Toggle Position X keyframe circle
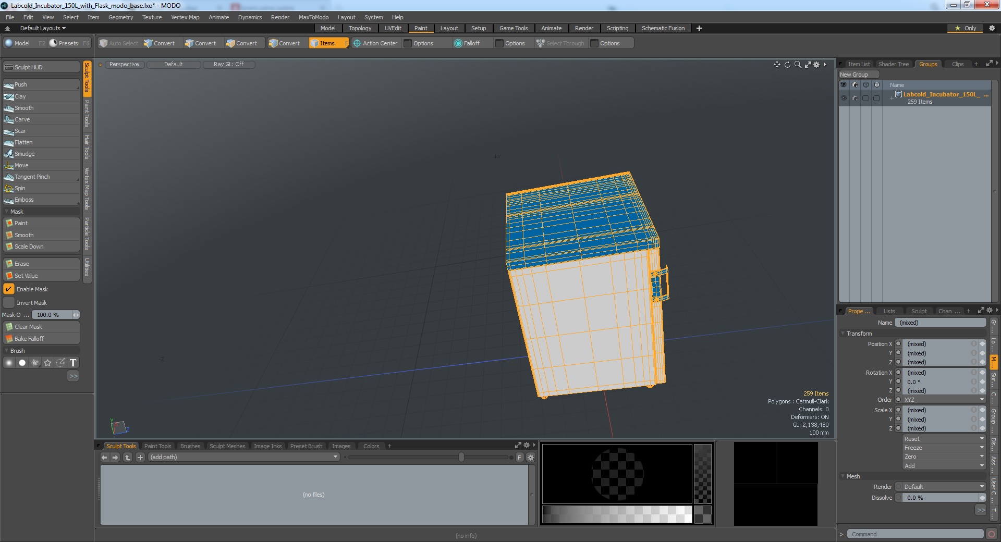1001x542 pixels. pyautogui.click(x=898, y=344)
